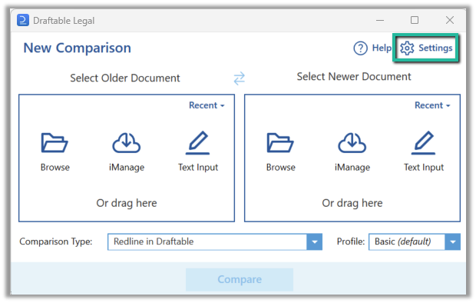Click Browse folder icon for older document
The width and height of the screenshot is (476, 303).
[x=55, y=143]
